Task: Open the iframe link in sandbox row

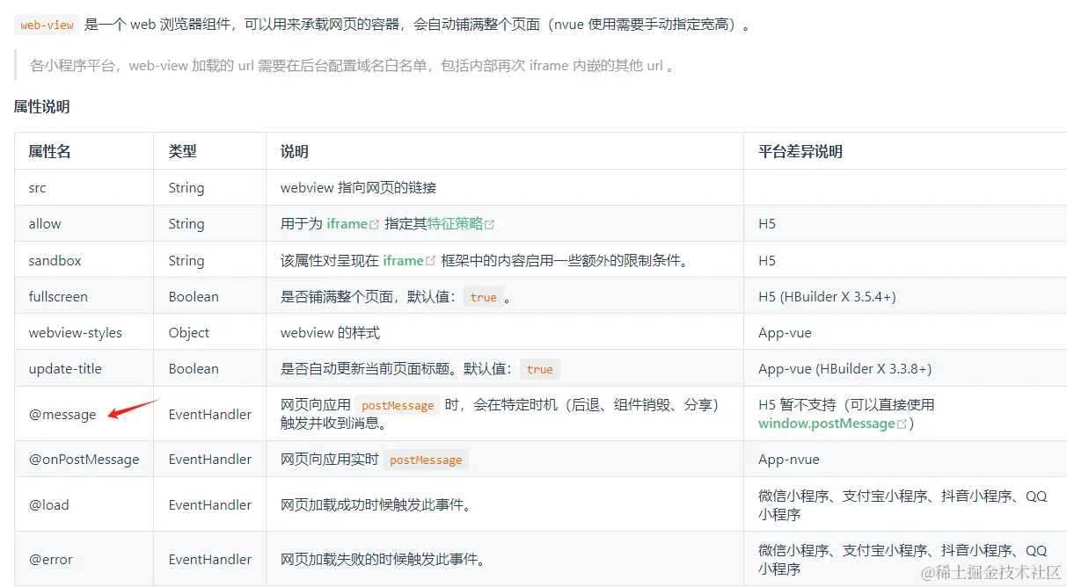Action: point(404,261)
